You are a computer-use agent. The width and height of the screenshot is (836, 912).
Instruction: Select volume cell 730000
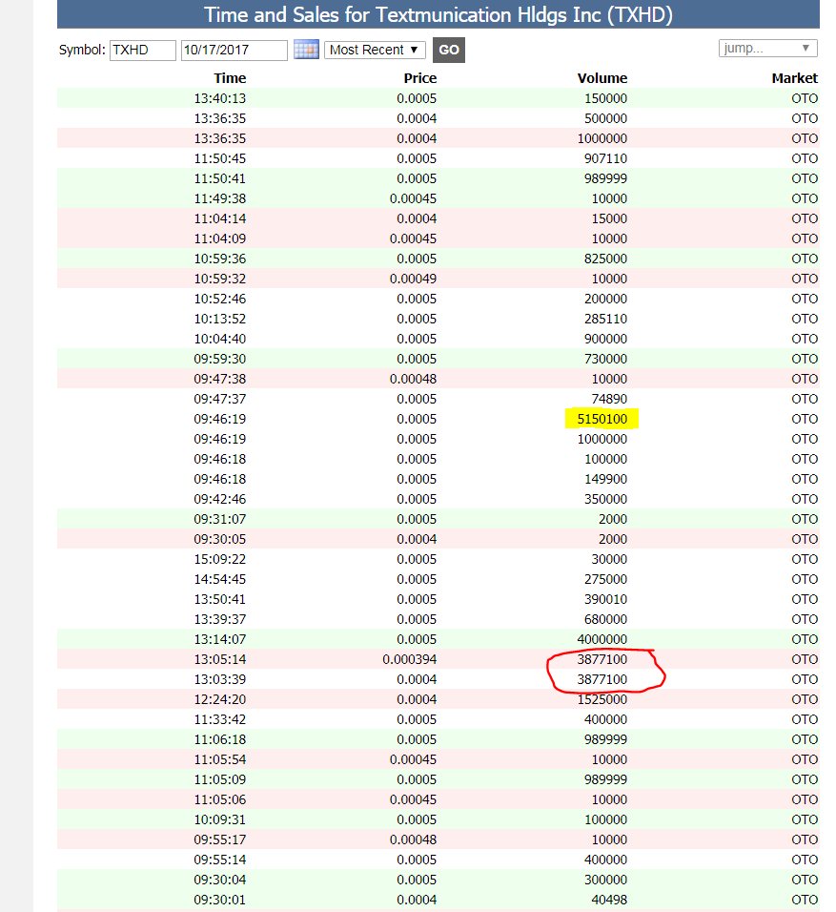[x=605, y=359]
